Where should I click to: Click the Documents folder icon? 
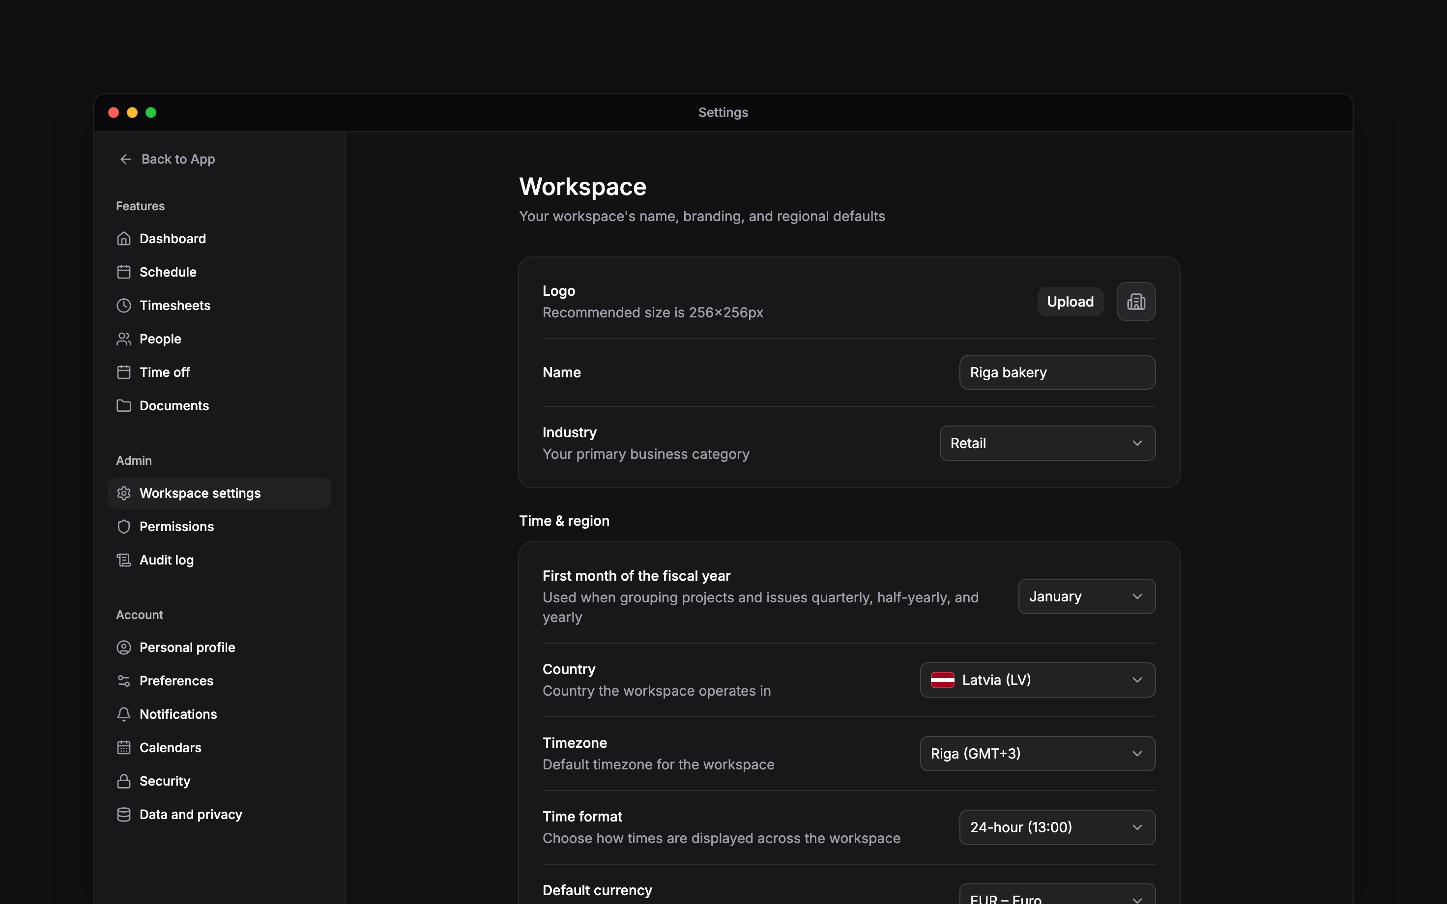[x=124, y=406]
